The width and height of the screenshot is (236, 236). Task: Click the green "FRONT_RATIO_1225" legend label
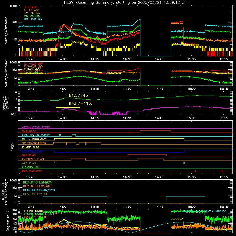point(38,214)
